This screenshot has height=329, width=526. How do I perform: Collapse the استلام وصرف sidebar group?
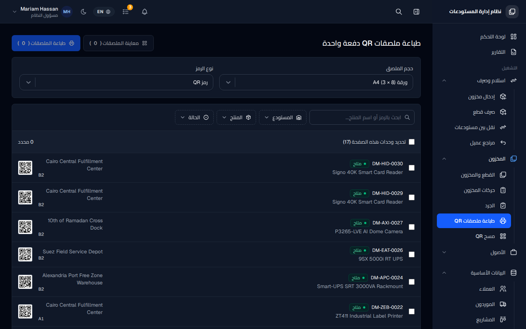tap(479, 80)
